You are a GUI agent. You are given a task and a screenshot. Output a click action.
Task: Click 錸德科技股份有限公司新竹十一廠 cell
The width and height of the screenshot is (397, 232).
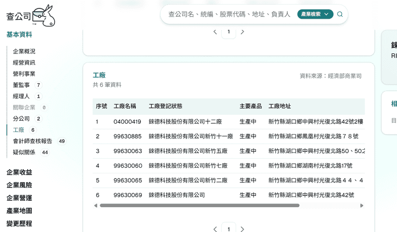(x=191, y=137)
